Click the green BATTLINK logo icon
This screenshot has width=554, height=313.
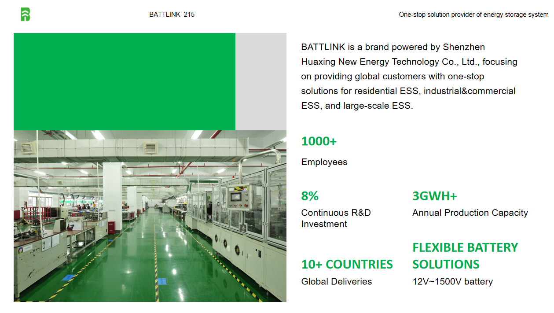click(26, 15)
